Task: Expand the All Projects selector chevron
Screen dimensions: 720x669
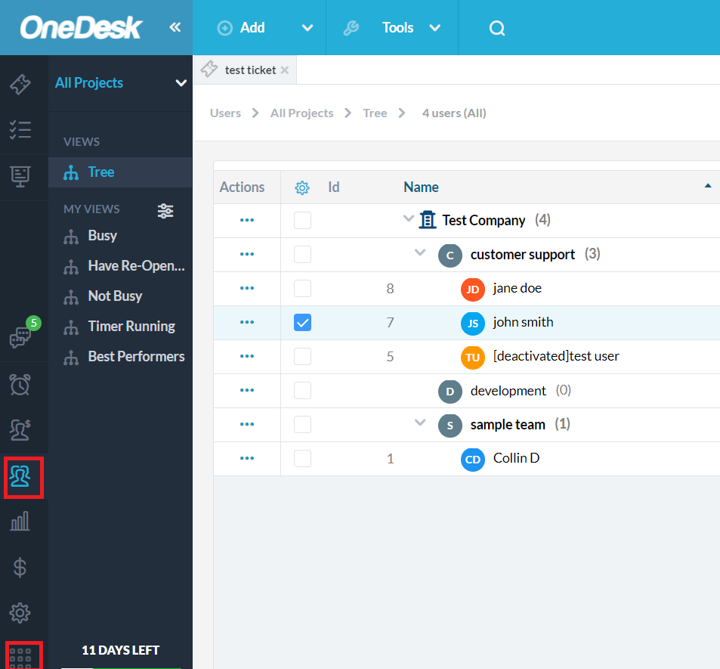Action: click(x=181, y=83)
